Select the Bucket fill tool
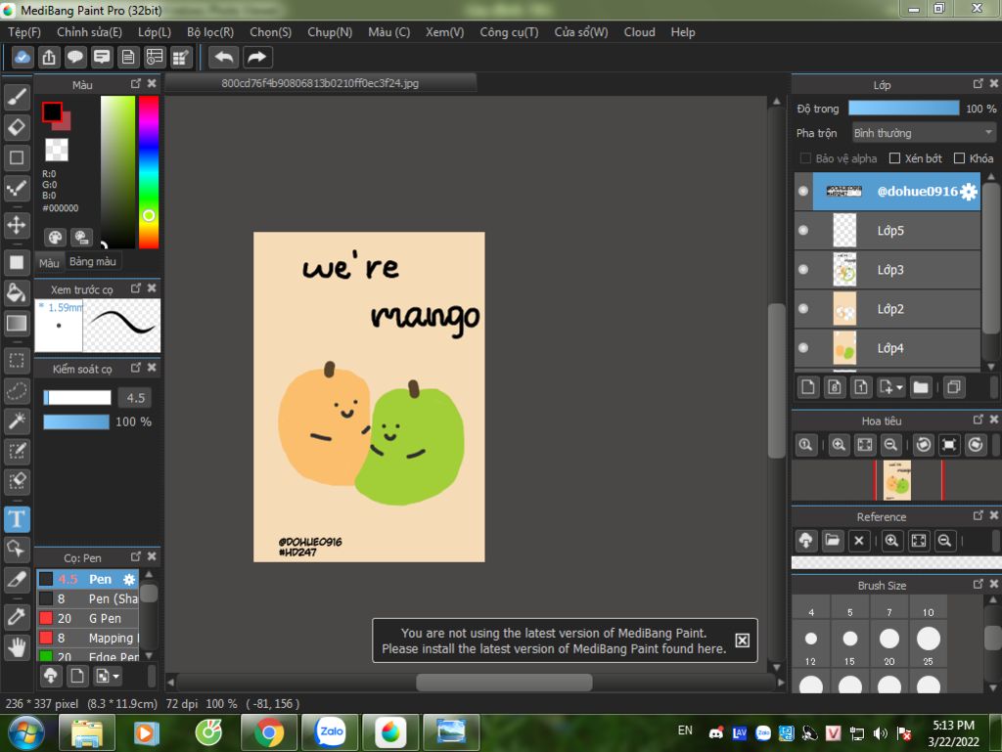The width and height of the screenshot is (1002, 752). (18, 292)
